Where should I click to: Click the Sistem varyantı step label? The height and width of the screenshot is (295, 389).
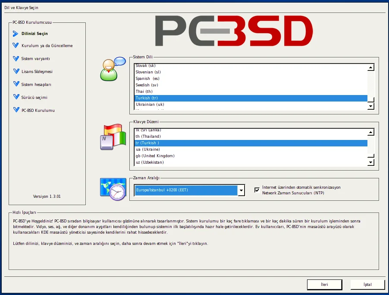point(35,59)
